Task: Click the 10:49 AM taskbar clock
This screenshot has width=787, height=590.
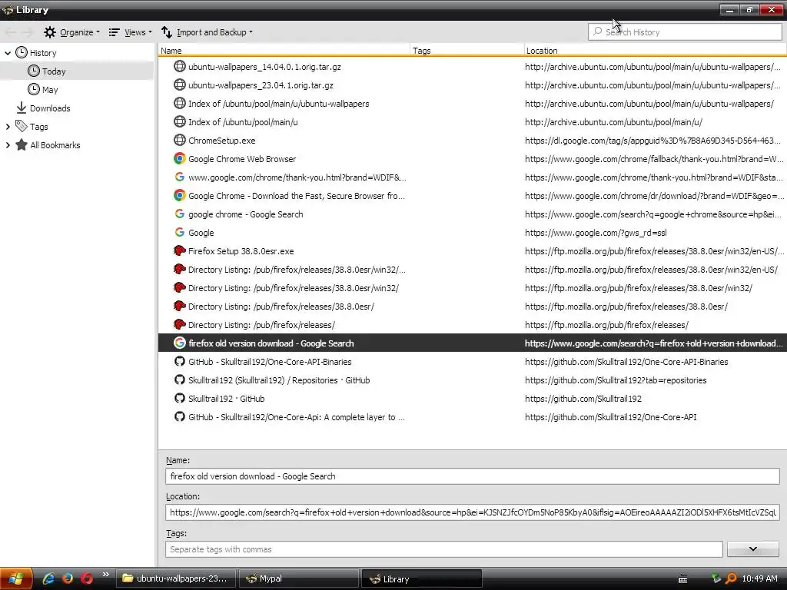Action: point(759,579)
